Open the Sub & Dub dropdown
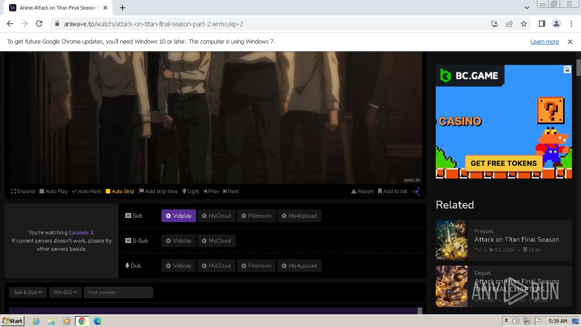The image size is (581, 327). (x=28, y=292)
